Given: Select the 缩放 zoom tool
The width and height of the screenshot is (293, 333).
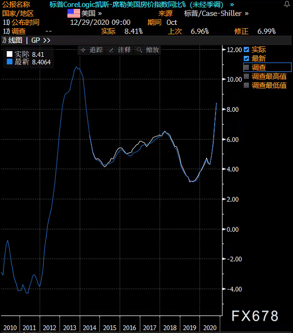Looking at the screenshot, I should tap(152, 50).
